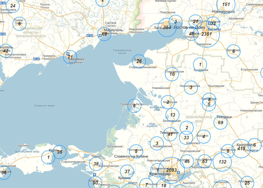This screenshot has width=263, height=188.
Task: Click the airport icon near the 32 cluster
Action: (209, 23)
